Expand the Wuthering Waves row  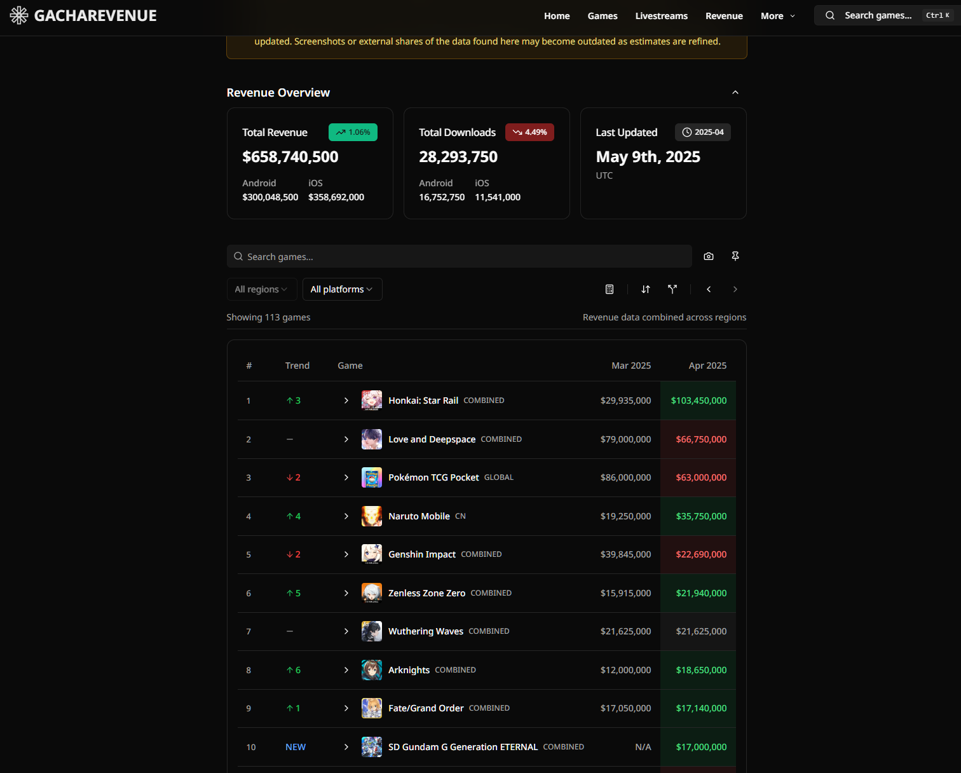pos(346,631)
